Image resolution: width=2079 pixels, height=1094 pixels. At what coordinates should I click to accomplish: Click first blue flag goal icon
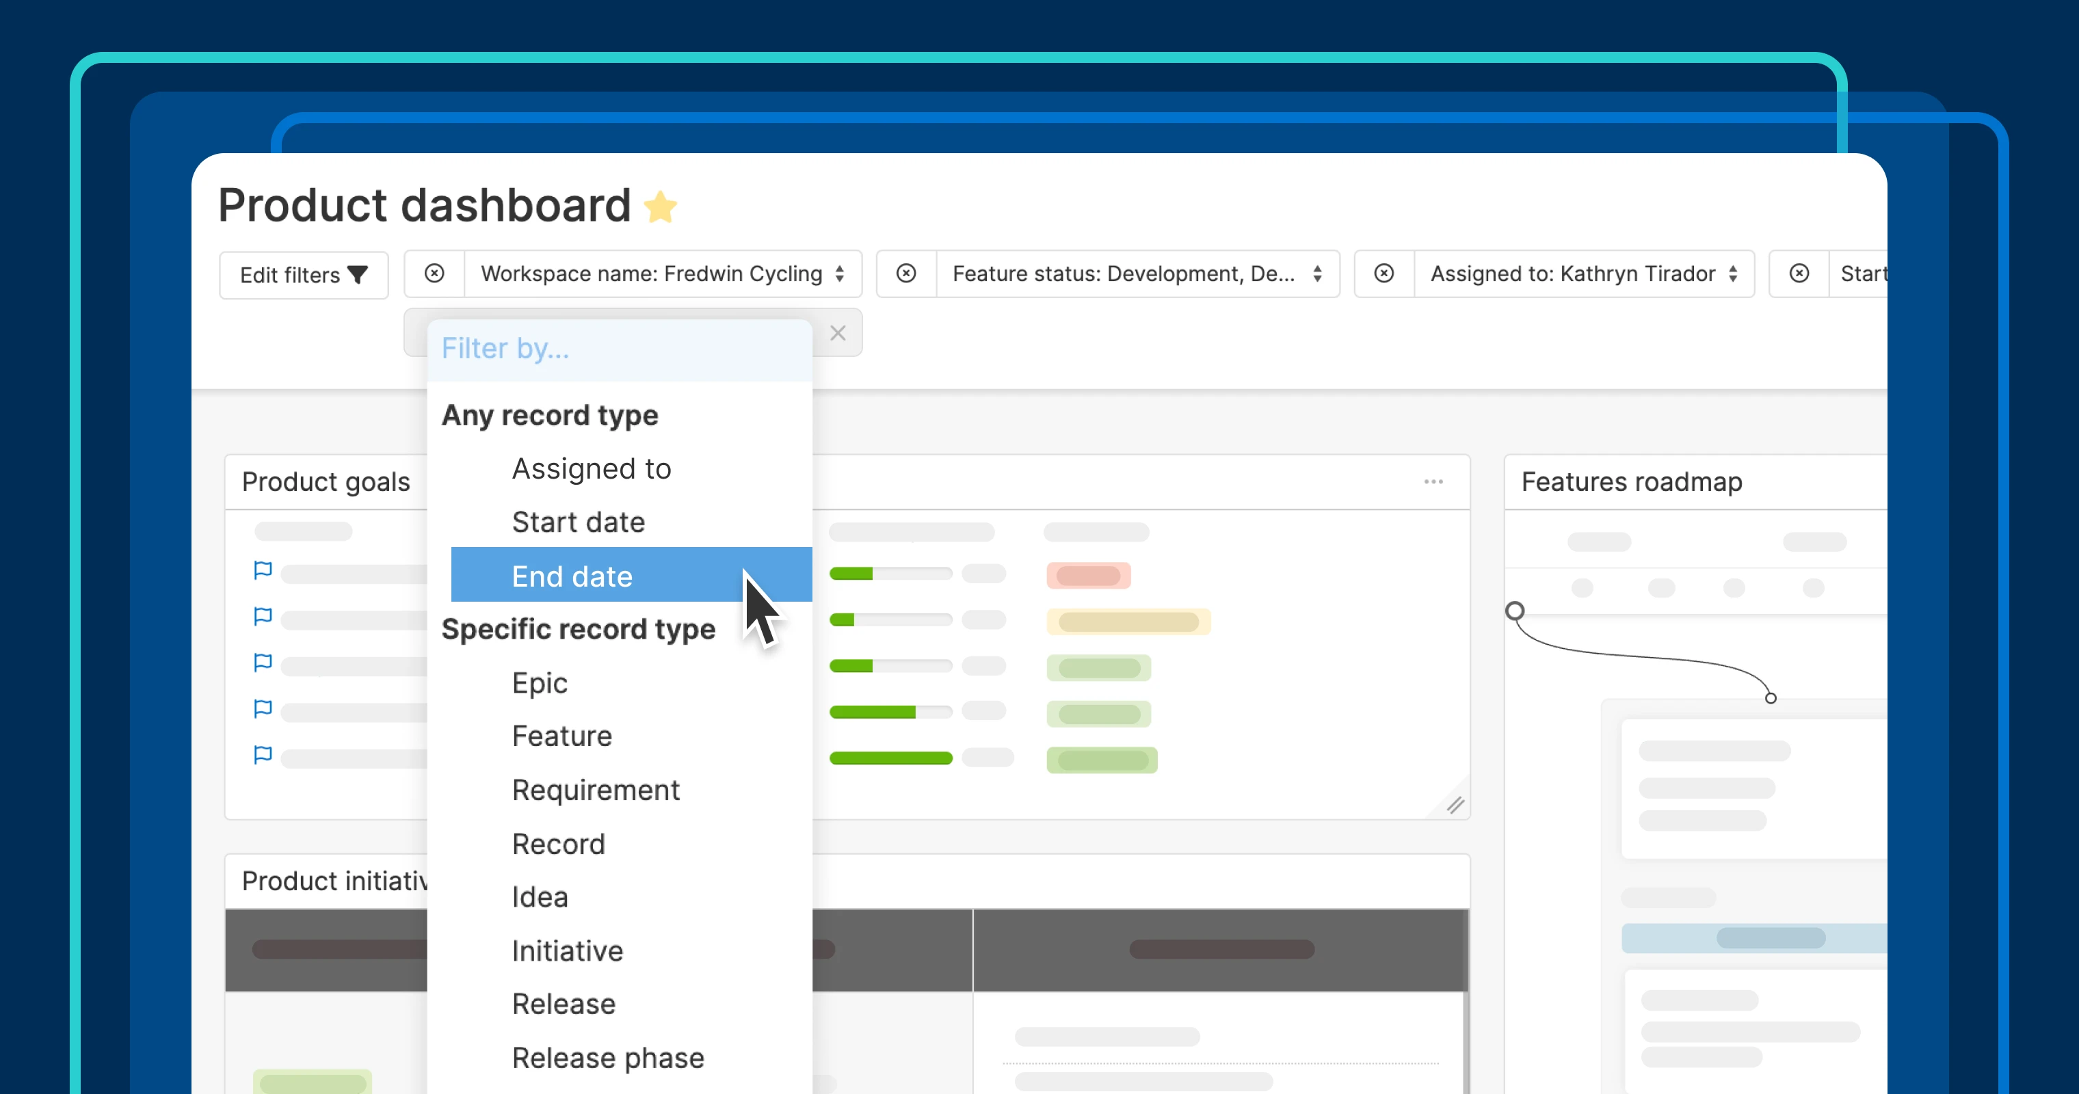point(263,570)
